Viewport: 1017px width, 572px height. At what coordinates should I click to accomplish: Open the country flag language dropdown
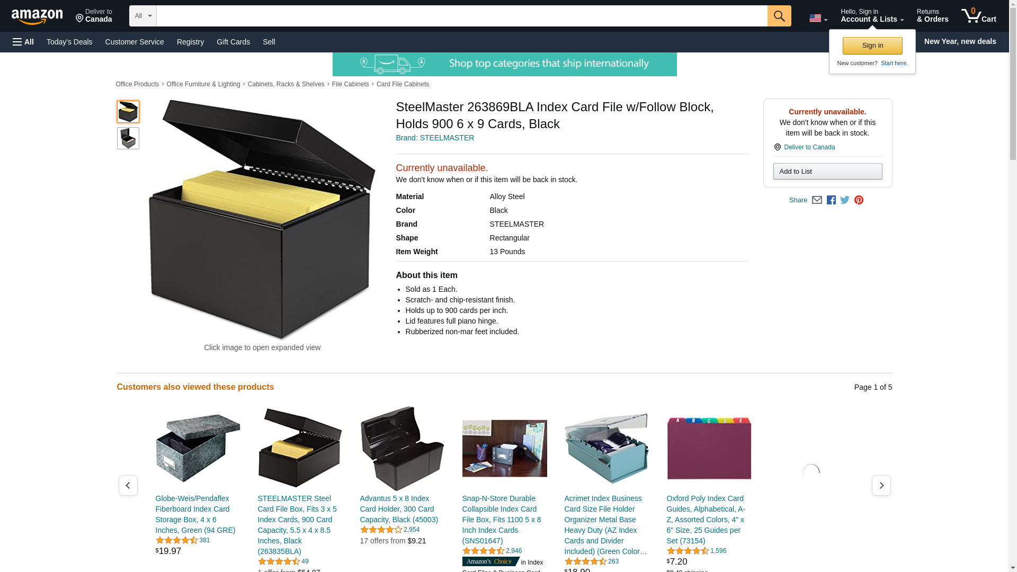click(x=818, y=19)
